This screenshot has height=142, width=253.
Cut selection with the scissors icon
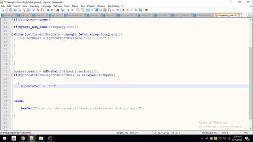(34, 10)
